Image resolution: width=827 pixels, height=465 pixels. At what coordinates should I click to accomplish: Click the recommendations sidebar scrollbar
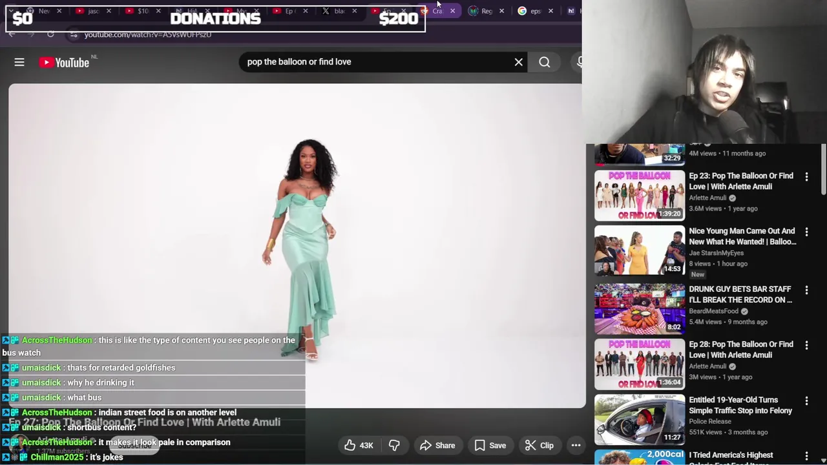824,169
